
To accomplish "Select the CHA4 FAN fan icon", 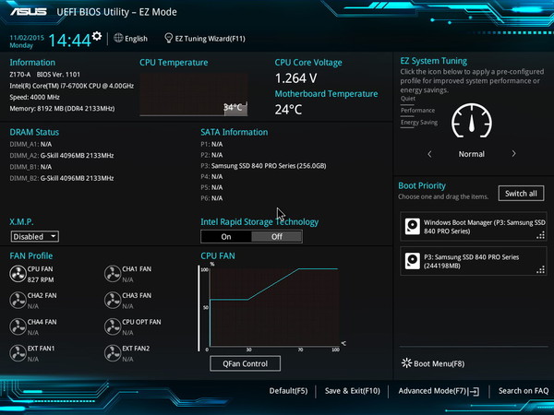I will 18,326.
